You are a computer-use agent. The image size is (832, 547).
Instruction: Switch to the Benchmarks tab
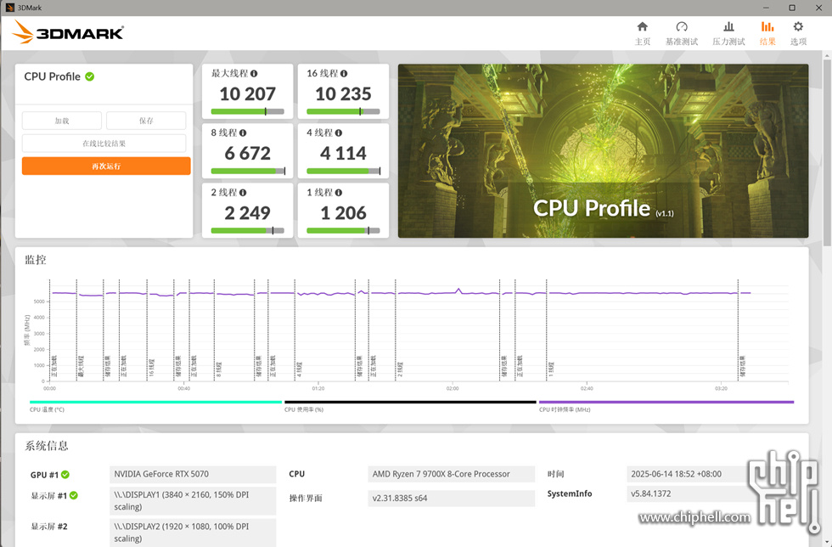coord(682,33)
